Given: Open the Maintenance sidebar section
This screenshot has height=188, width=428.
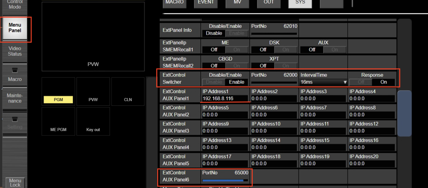Looking at the screenshot, I should [x=15, y=98].
